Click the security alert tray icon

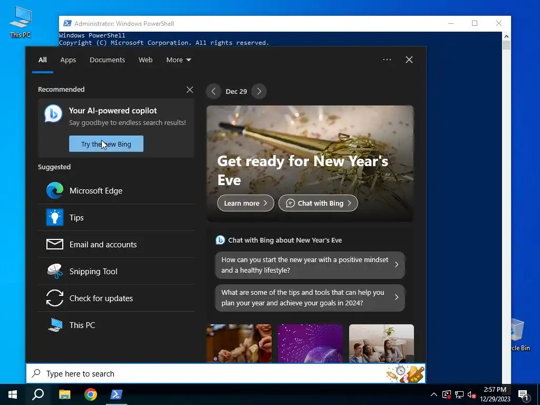pos(447,394)
